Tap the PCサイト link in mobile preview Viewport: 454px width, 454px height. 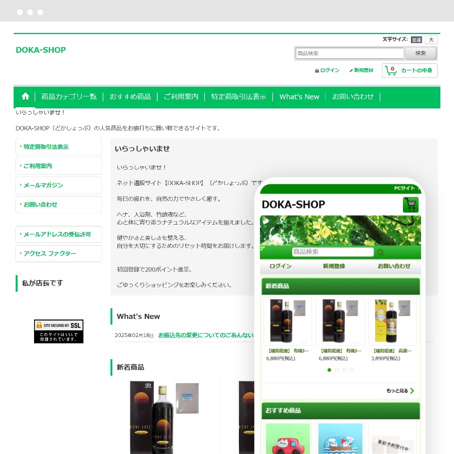tap(406, 188)
